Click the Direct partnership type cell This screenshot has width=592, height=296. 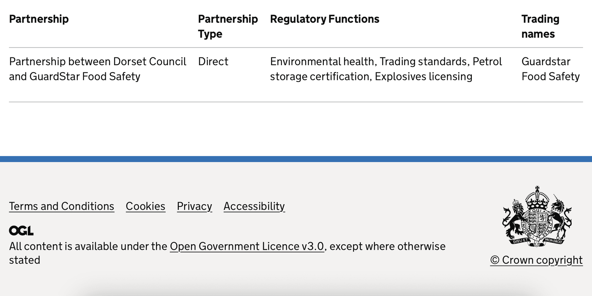pyautogui.click(x=213, y=61)
